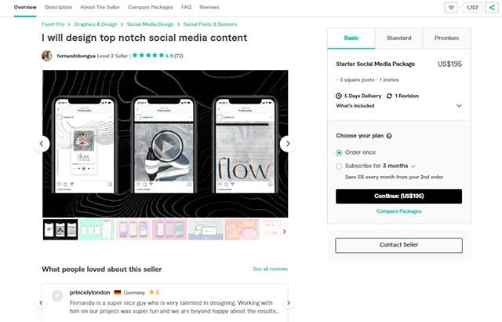The height and width of the screenshot is (322, 502).
Task: Open the Reviews navigation tab
Action: [x=209, y=7]
